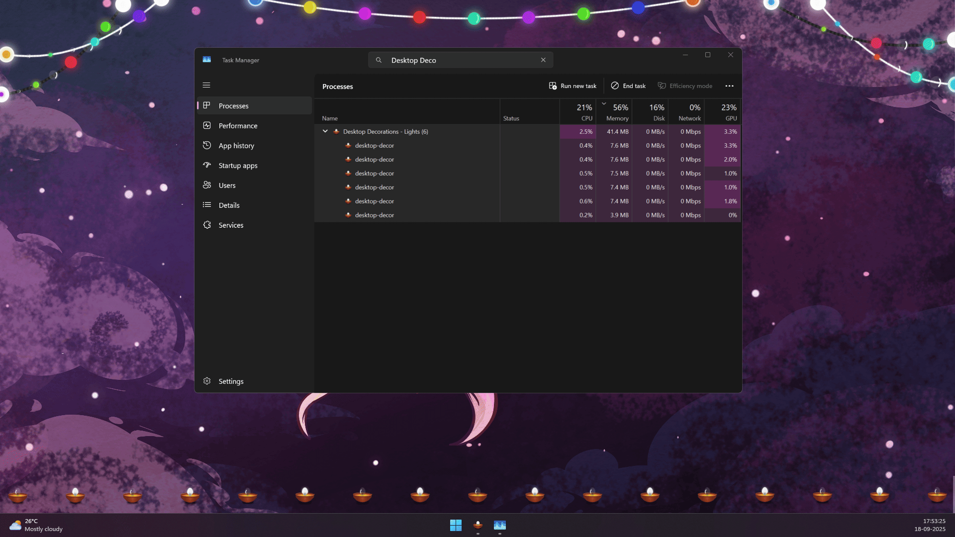Open the three-dot more options menu
The width and height of the screenshot is (955, 537).
(729, 86)
